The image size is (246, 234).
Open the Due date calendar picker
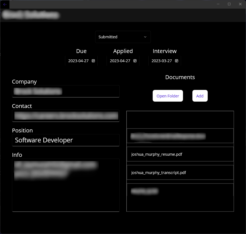click(x=93, y=61)
